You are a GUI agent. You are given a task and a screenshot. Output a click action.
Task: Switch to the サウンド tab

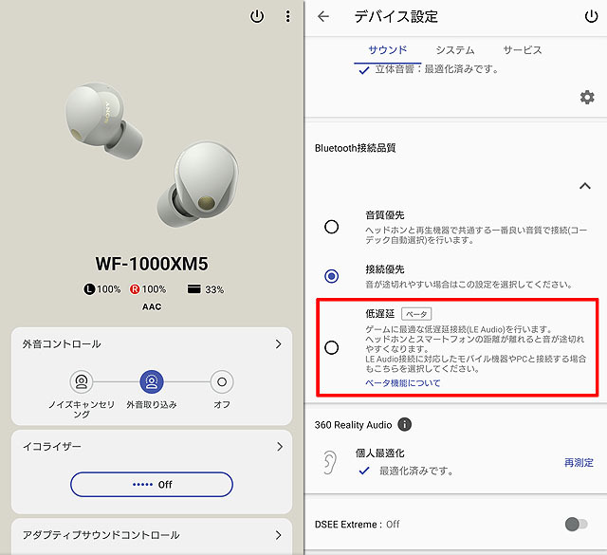point(388,50)
